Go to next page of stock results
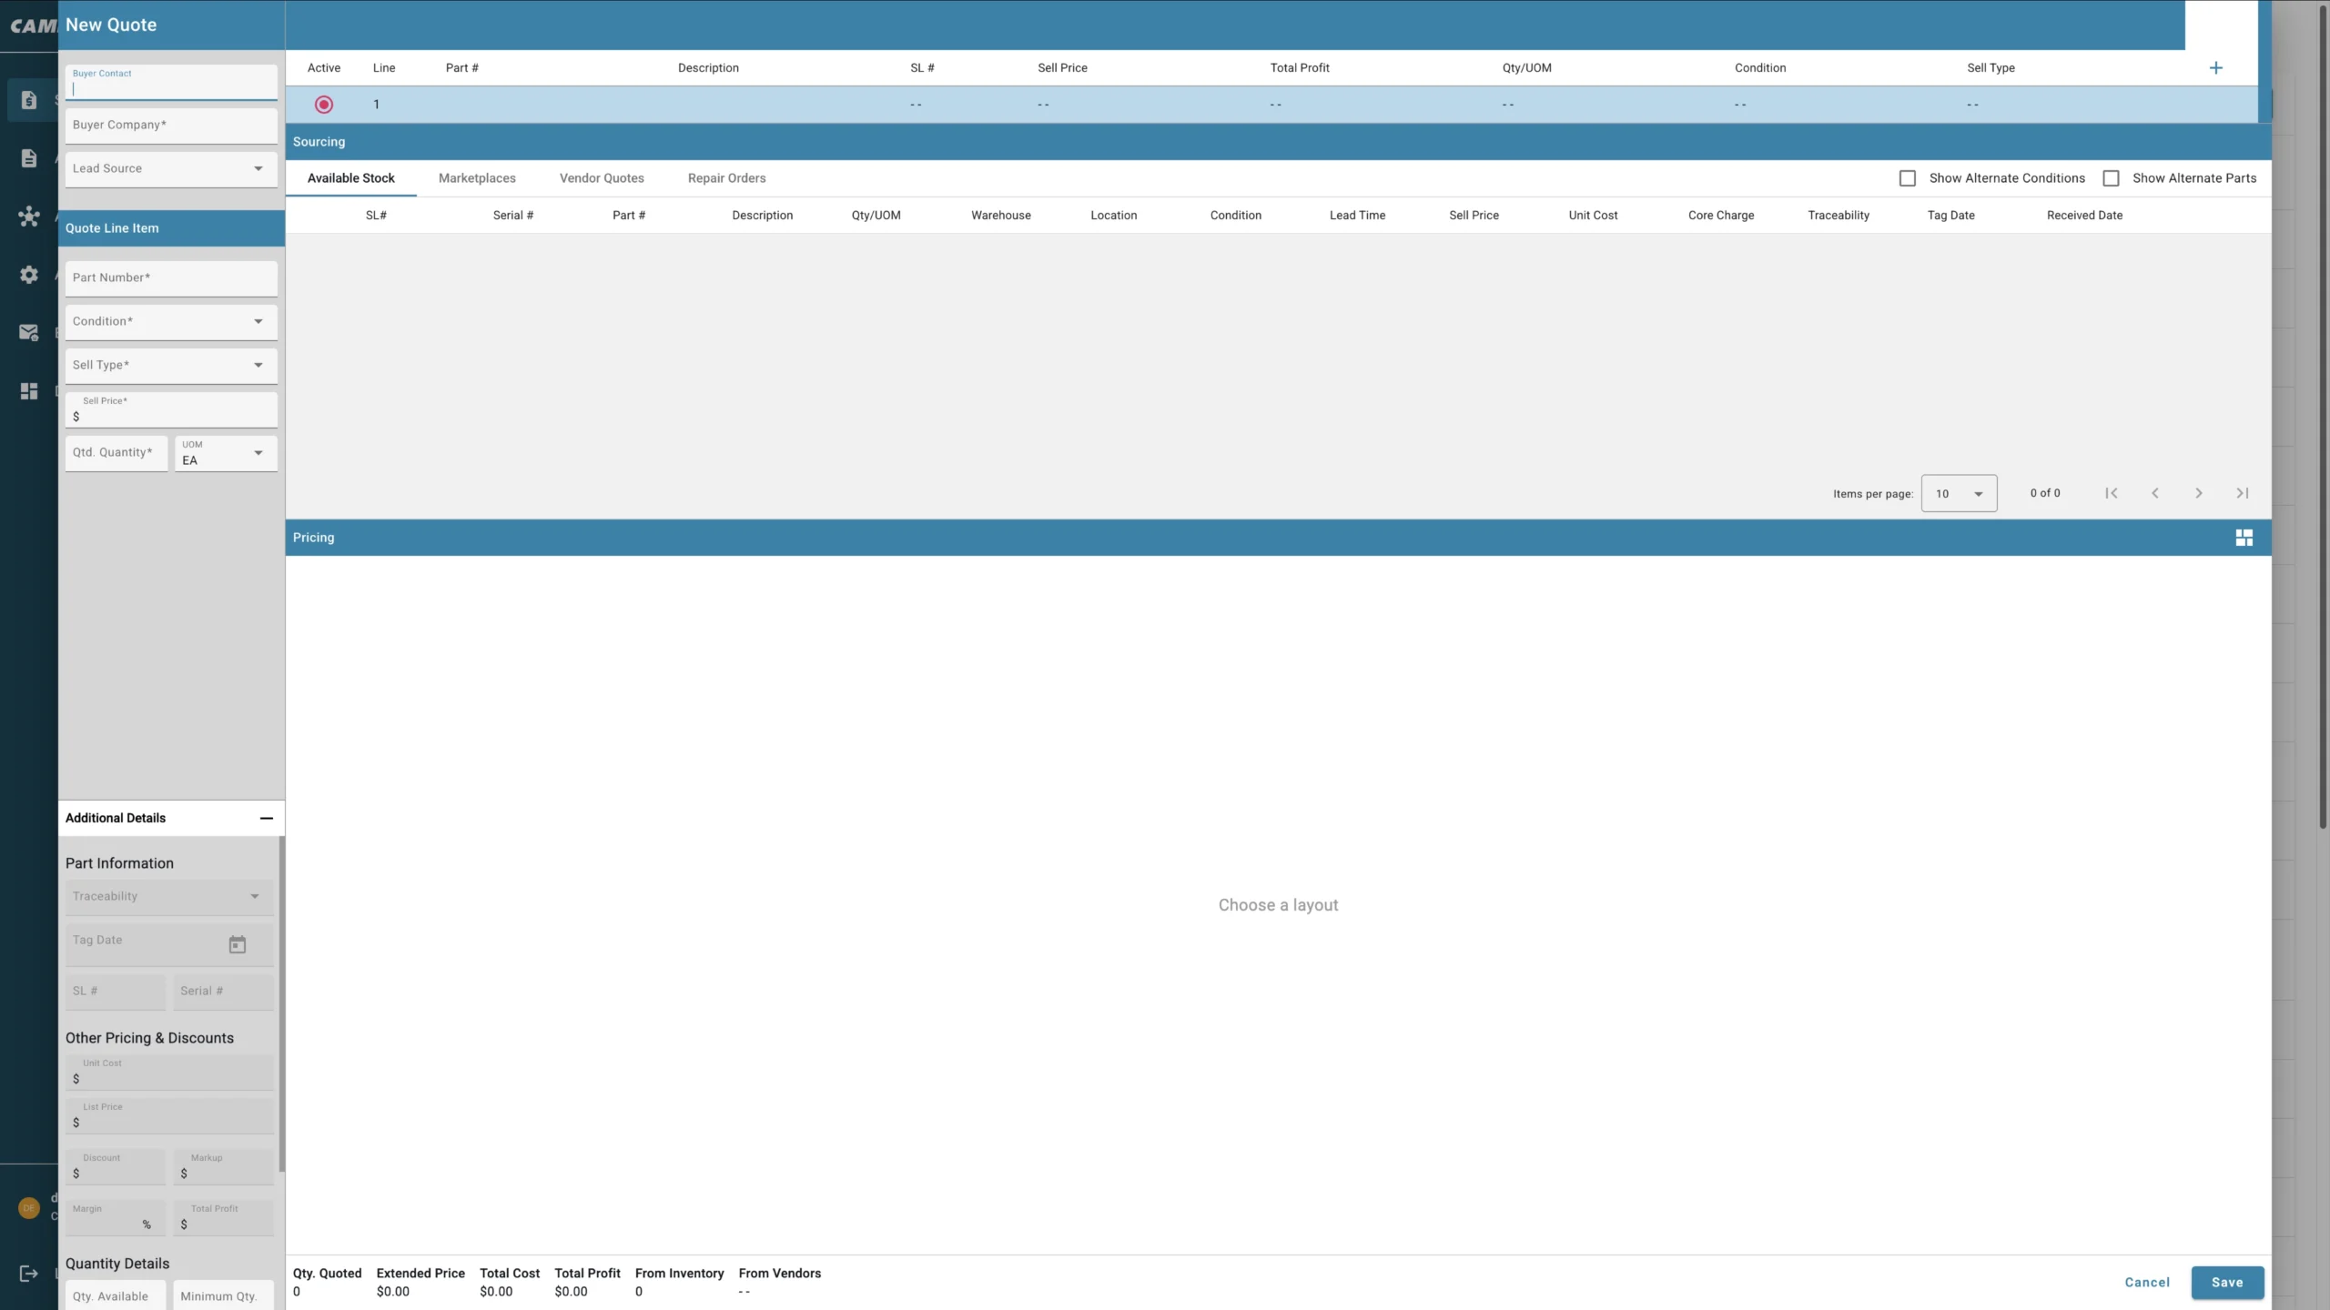 pos(2198,493)
